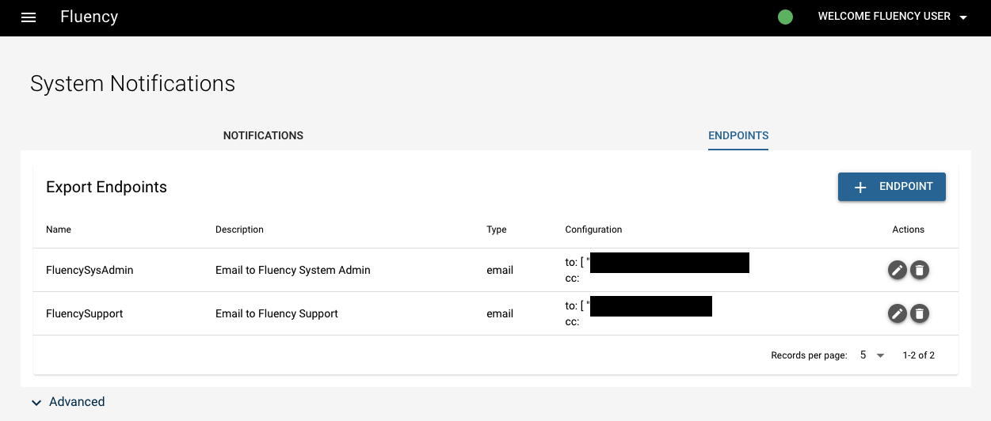Click the green status indicator circle

point(785,17)
